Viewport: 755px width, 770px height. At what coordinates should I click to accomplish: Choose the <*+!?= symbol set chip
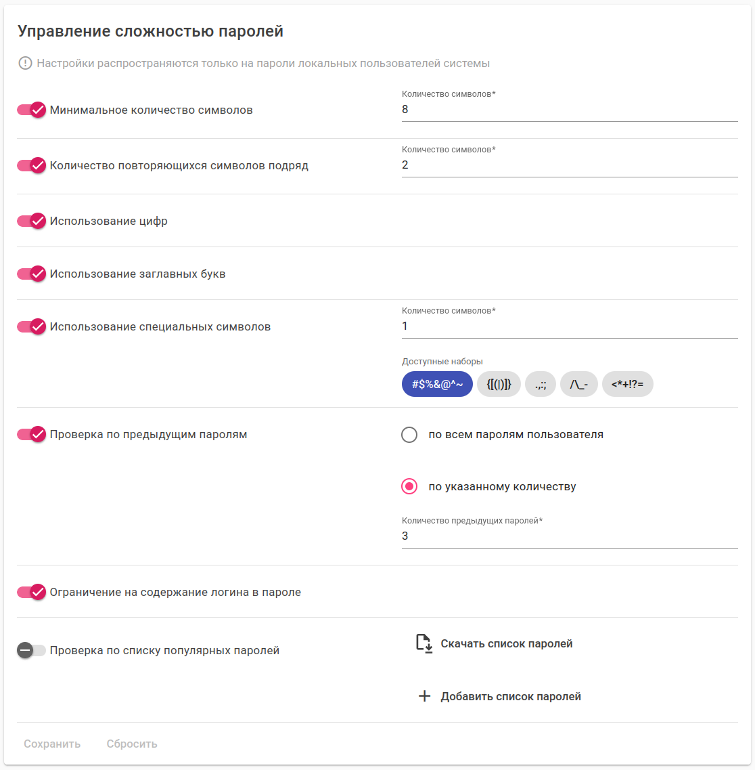coord(627,384)
